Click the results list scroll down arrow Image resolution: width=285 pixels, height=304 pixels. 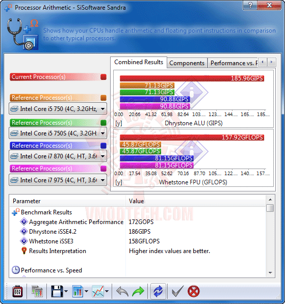(270, 272)
